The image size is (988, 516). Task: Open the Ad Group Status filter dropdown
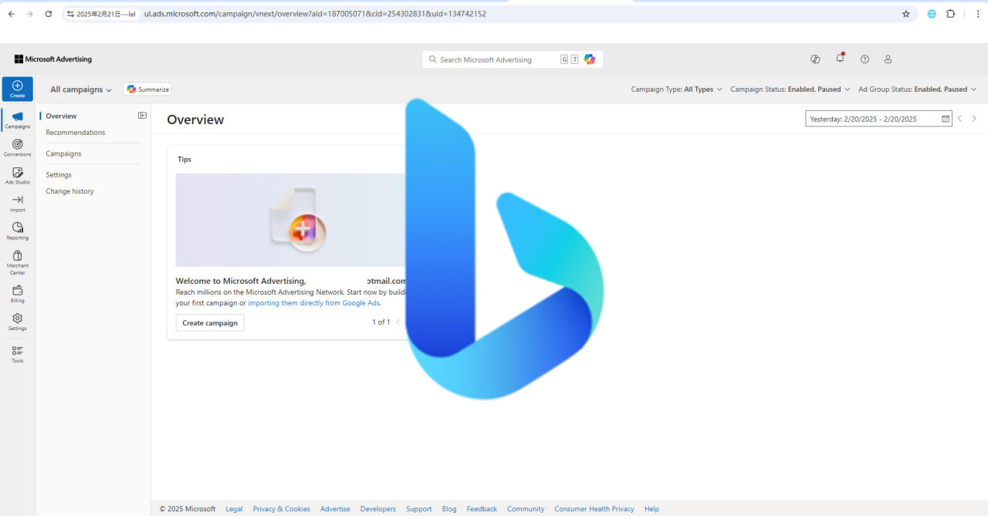[x=917, y=89]
